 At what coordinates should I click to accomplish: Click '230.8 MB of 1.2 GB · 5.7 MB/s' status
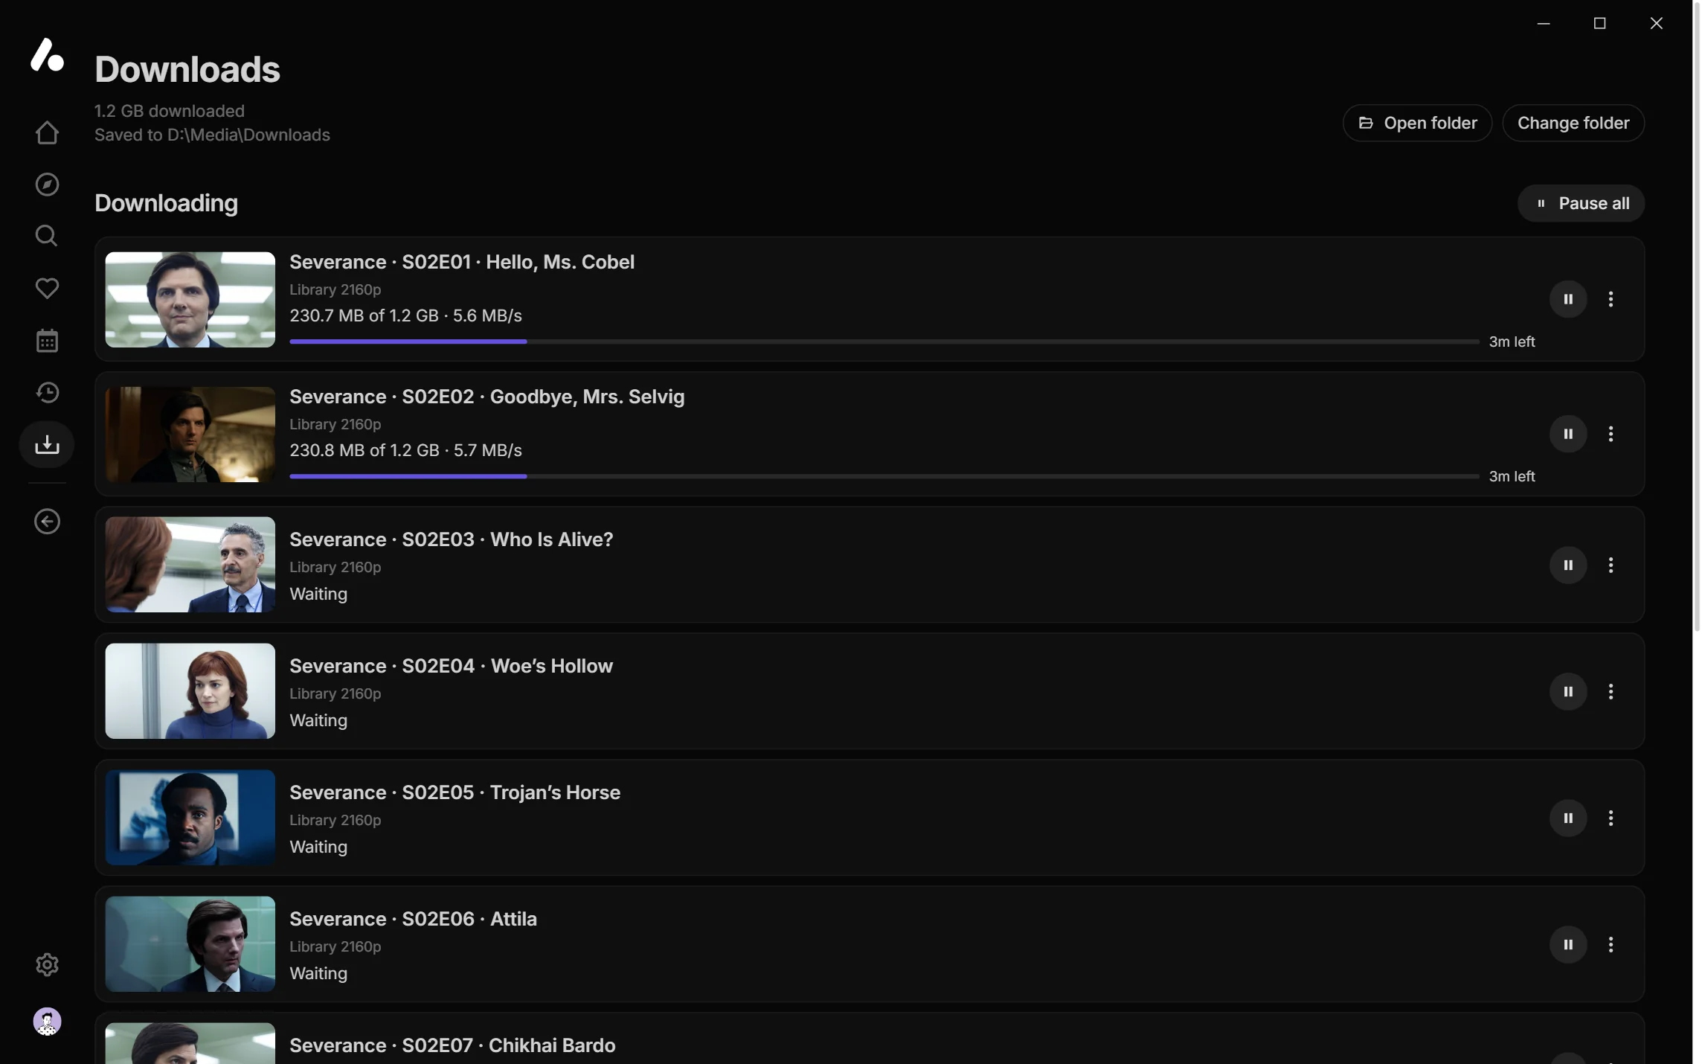tap(405, 450)
